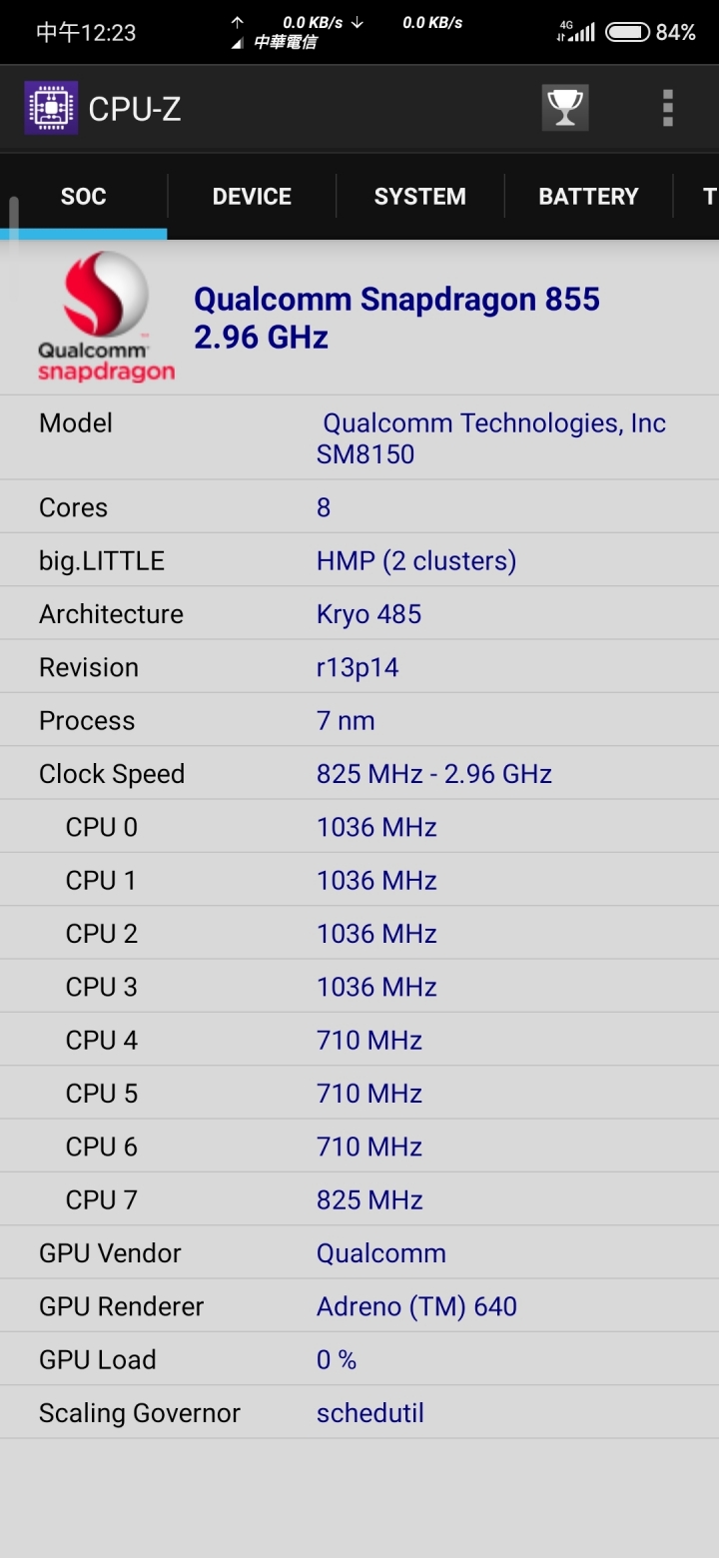Tap the 4G signal strength icon
This screenshot has width=719, height=1558.
(576, 32)
